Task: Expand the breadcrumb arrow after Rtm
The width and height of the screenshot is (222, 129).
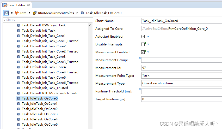Action: pyautogui.click(x=29, y=13)
